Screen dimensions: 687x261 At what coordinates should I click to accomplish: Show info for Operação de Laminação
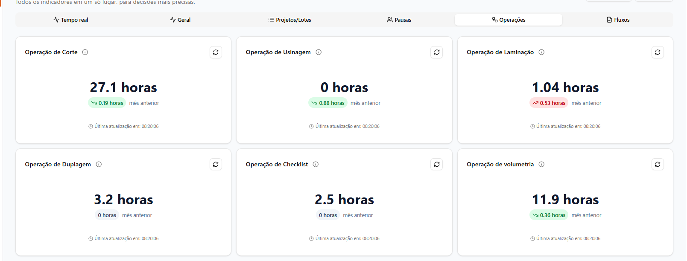[x=541, y=52]
